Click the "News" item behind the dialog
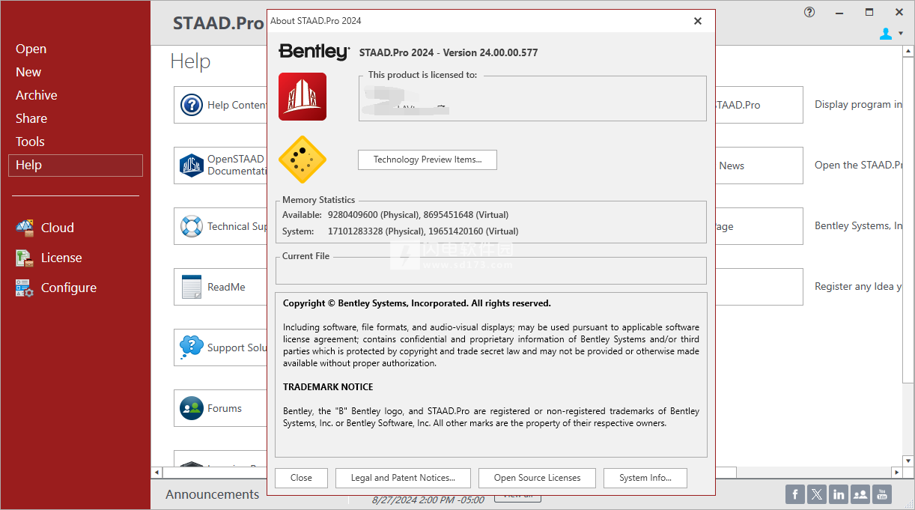Image resolution: width=915 pixels, height=510 pixels. click(x=732, y=166)
